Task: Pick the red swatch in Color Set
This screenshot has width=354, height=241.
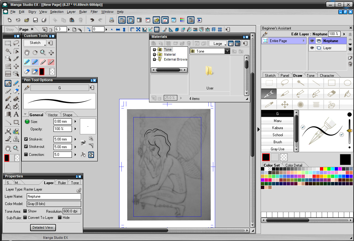Action: tap(321, 169)
